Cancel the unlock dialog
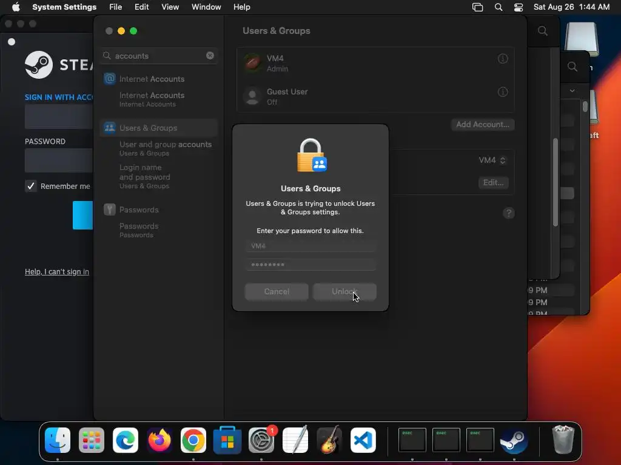This screenshot has width=621, height=465. pyautogui.click(x=277, y=292)
